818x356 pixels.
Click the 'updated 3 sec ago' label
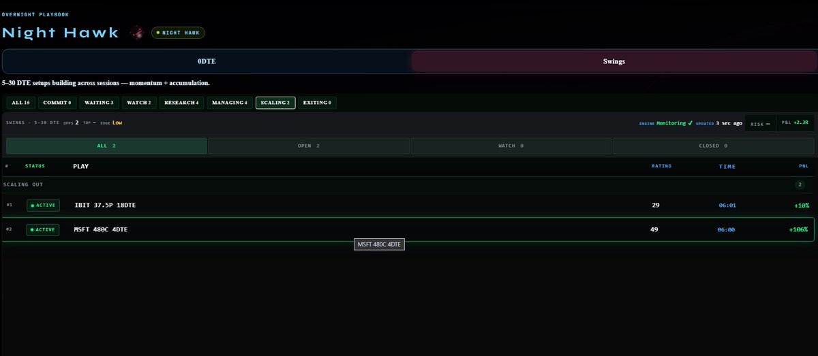(718, 123)
